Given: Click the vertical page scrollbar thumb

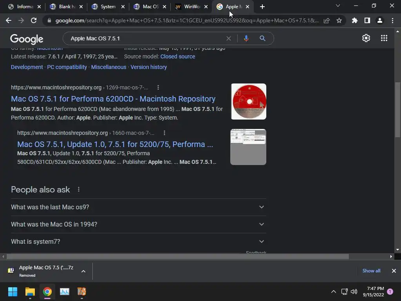Looking at the screenshot, I should (397, 110).
